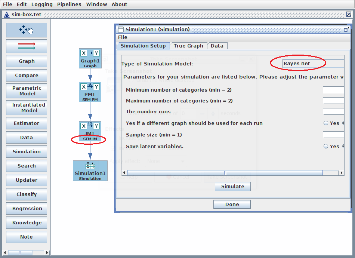Click the detach window icon on Simulation1 window
Image resolution: width=355 pixels, height=258 pixels.
(346, 29)
